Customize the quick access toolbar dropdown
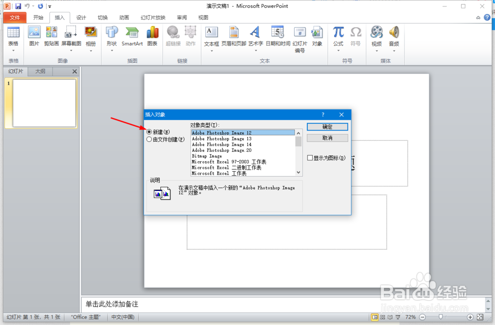The width and height of the screenshot is (495, 325). pyautogui.click(x=49, y=6)
